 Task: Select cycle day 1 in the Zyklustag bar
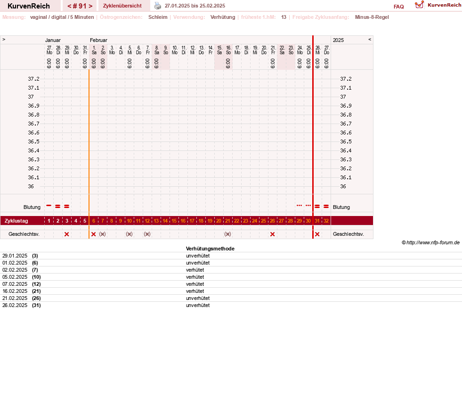point(49,221)
